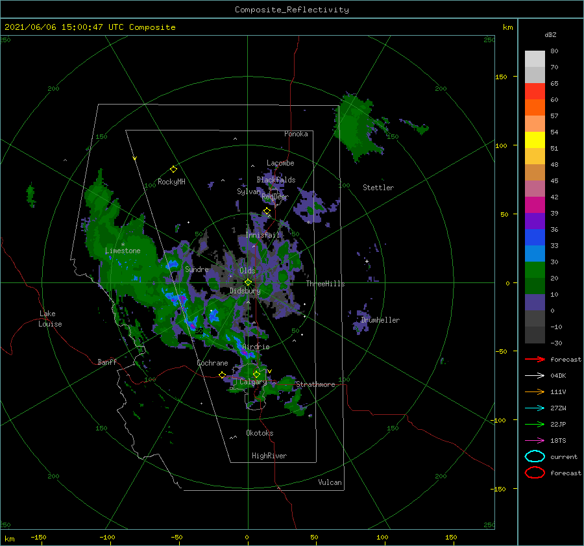Viewport: 584px width, 546px height.
Task: Click the green 22JP arrow icon
Action: (535, 424)
